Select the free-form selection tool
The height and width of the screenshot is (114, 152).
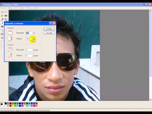[2, 12]
